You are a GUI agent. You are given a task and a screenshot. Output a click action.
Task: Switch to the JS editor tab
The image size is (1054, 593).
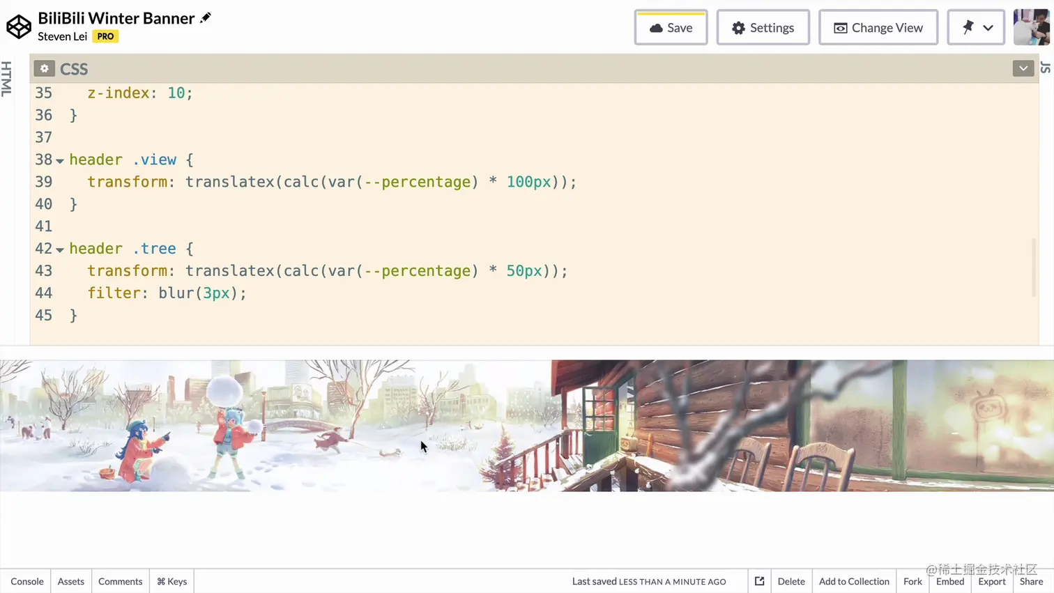point(1045,68)
